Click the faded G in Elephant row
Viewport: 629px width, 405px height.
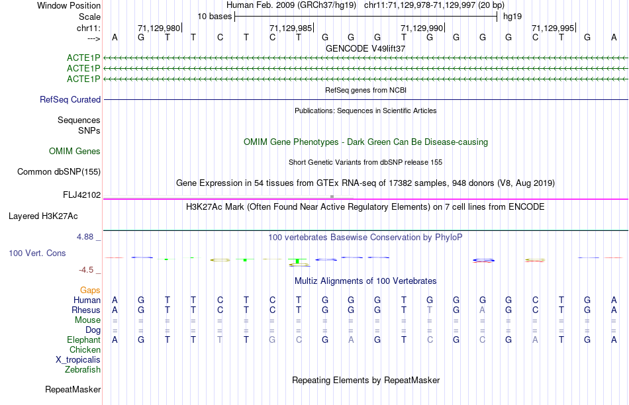[x=272, y=339]
